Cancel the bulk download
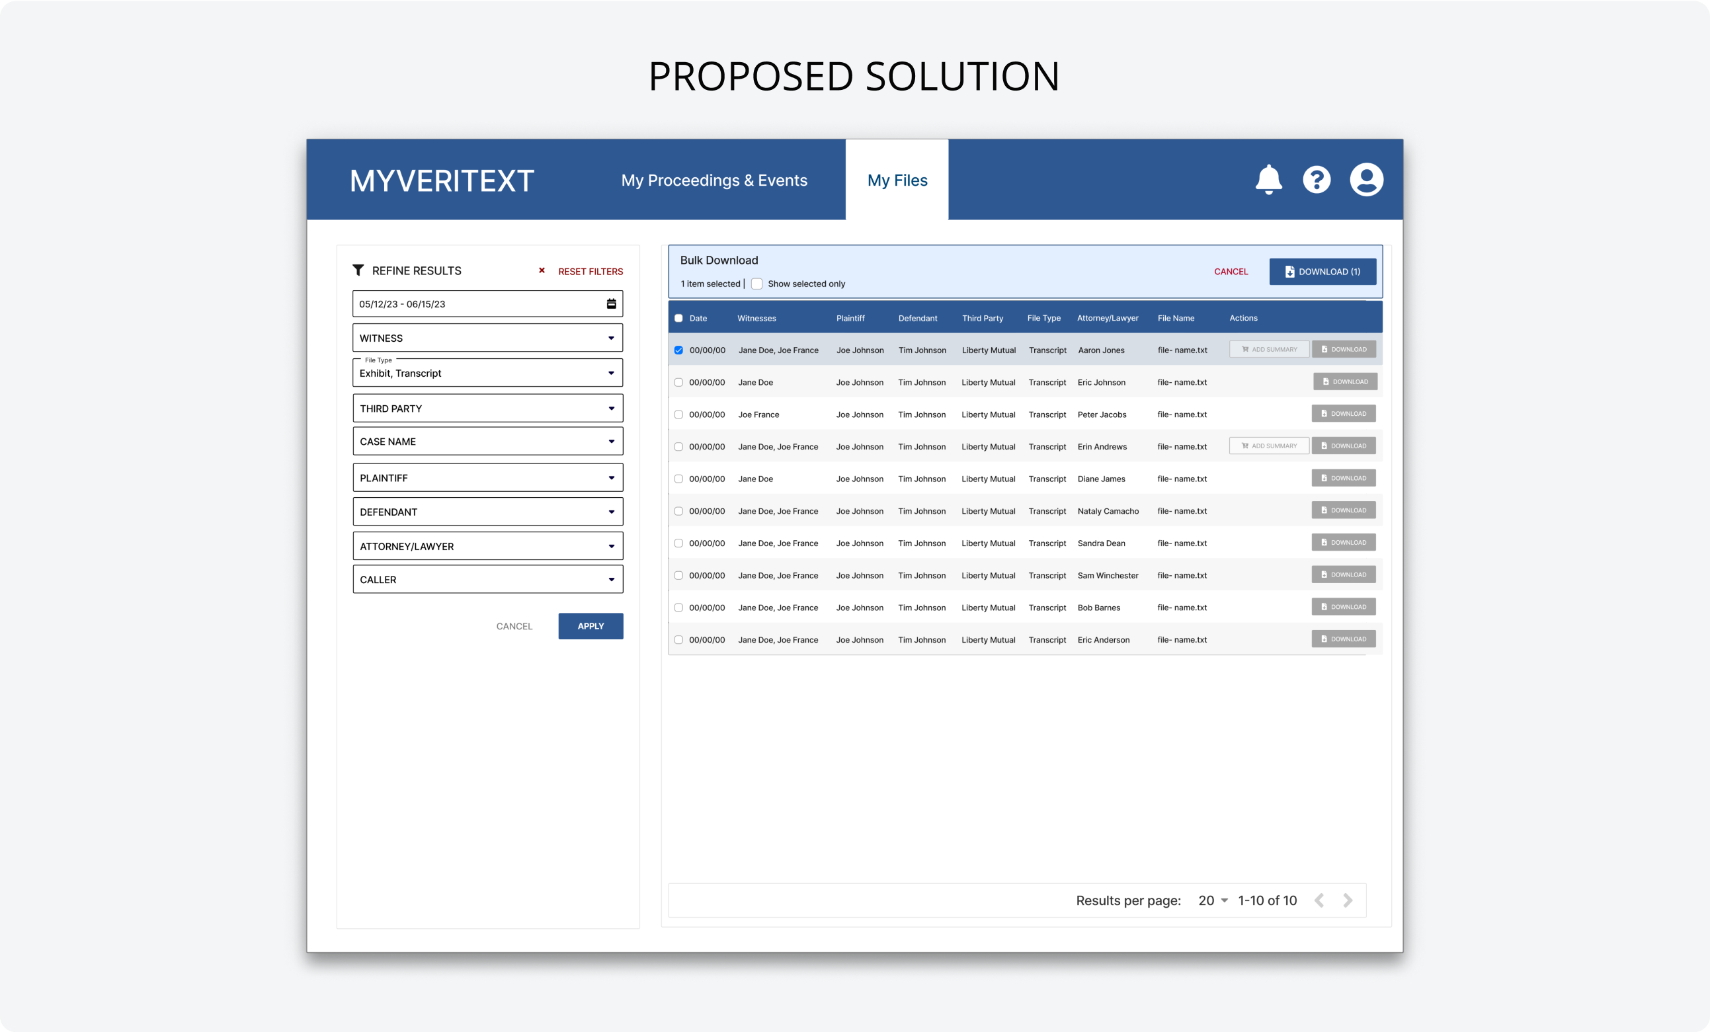Image resolution: width=1710 pixels, height=1032 pixels. (x=1231, y=271)
